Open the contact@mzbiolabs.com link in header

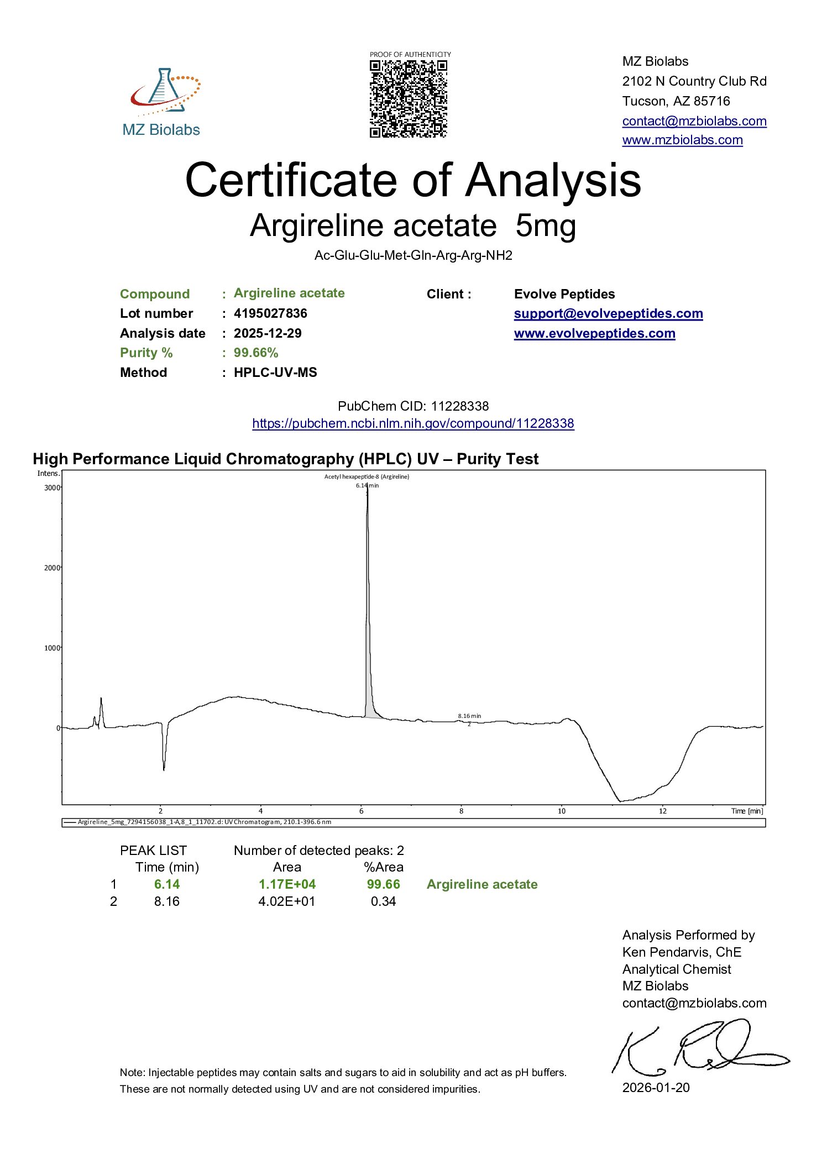(x=694, y=121)
